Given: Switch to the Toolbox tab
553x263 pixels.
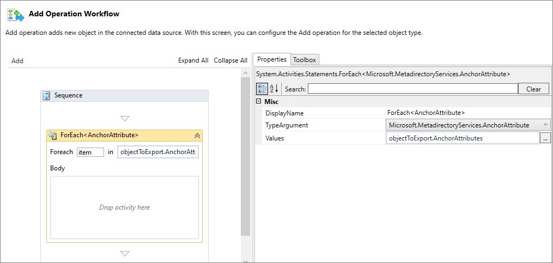Looking at the screenshot, I should click(x=304, y=60).
